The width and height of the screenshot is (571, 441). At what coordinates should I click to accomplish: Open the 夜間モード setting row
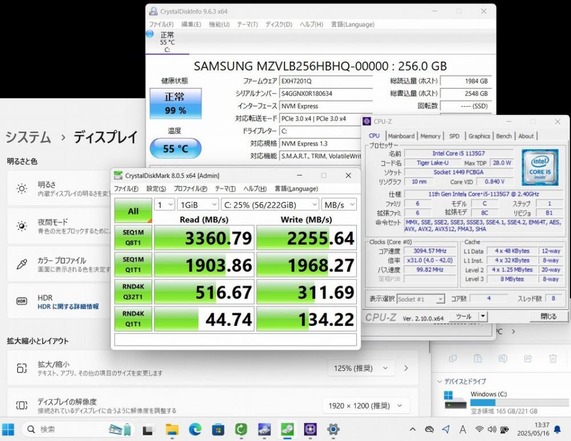coord(58,226)
